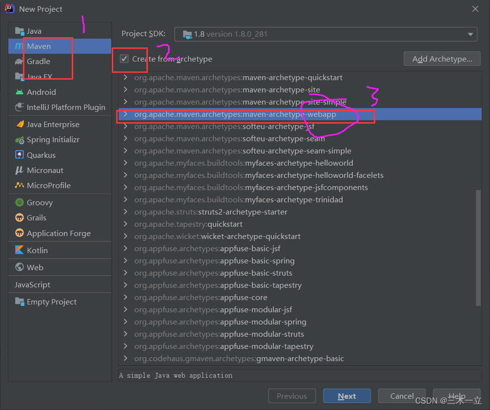Click the Quarkus icon
The width and height of the screenshot is (490, 410).
coord(20,155)
